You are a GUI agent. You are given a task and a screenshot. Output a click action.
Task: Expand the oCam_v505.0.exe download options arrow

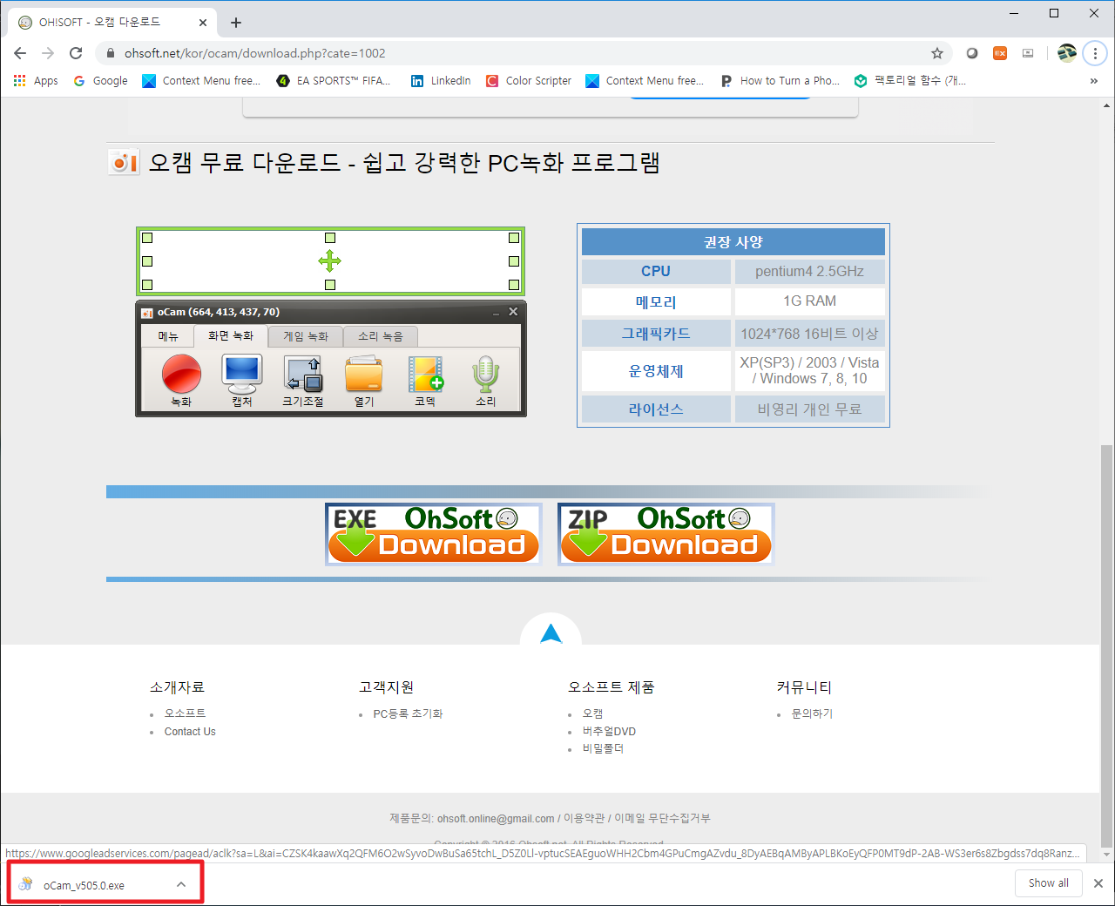pos(181,884)
